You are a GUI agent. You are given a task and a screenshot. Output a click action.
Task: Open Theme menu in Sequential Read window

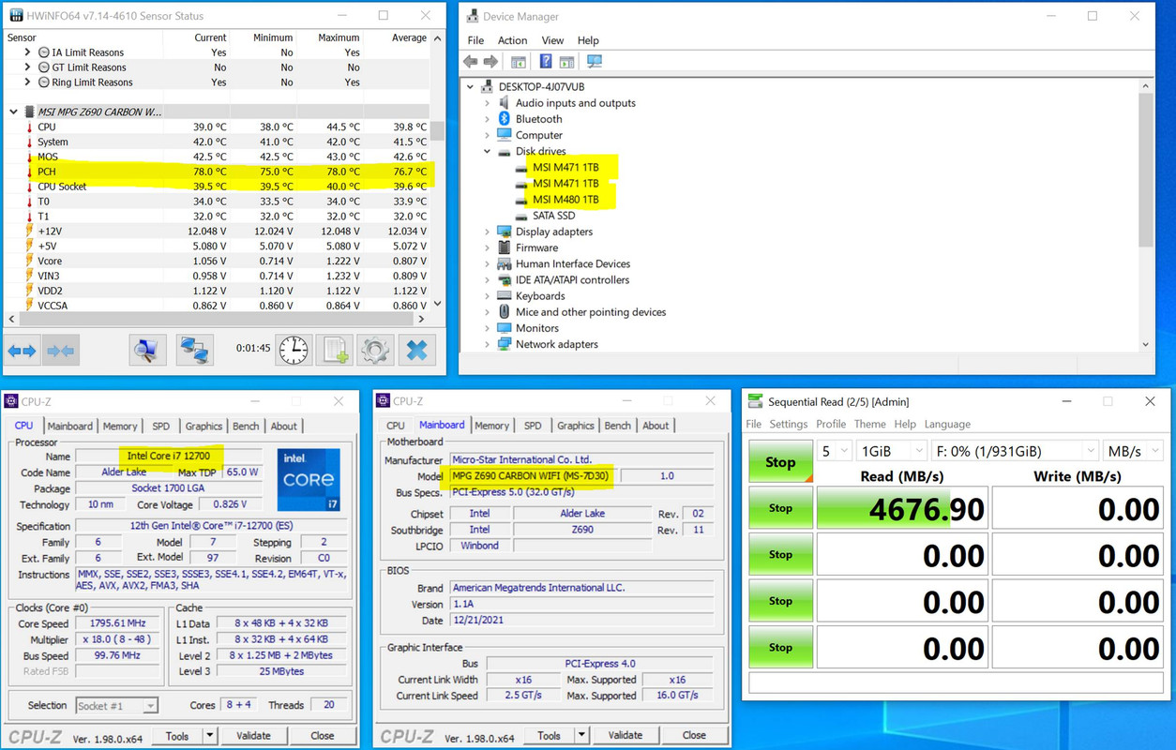pos(870,424)
